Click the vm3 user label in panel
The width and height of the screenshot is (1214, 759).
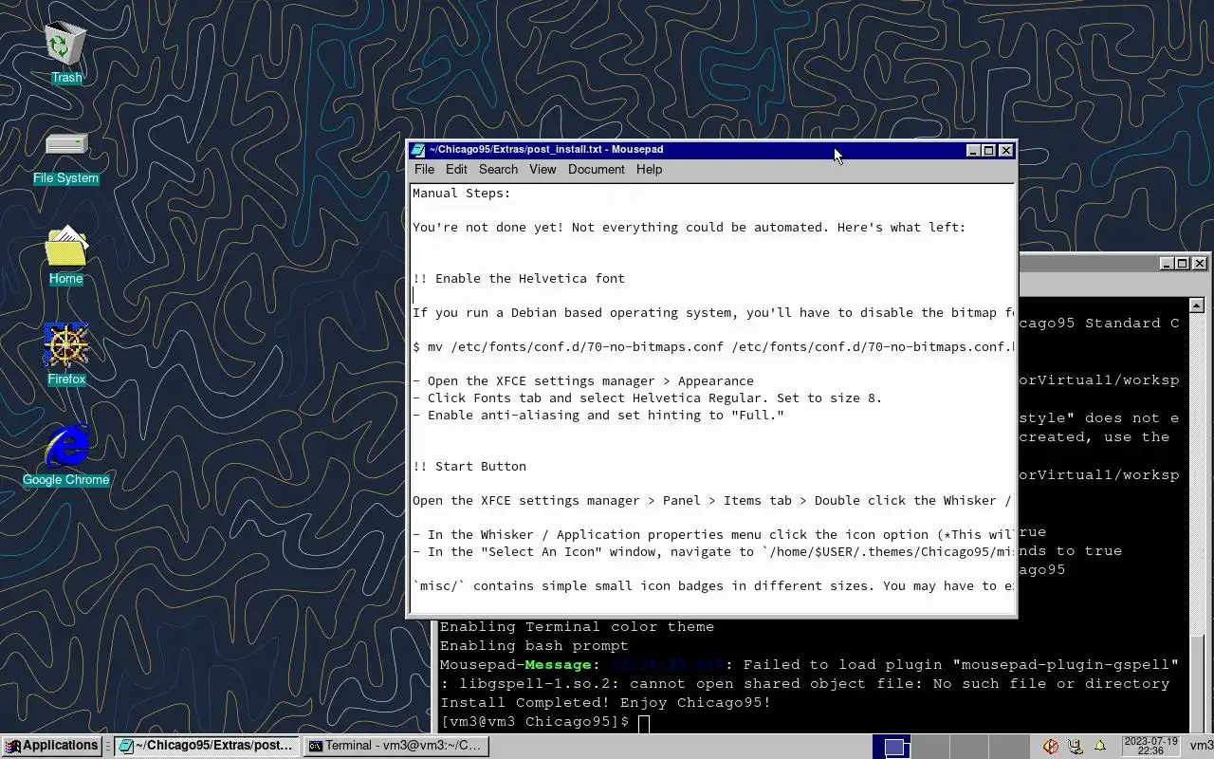point(1201,746)
